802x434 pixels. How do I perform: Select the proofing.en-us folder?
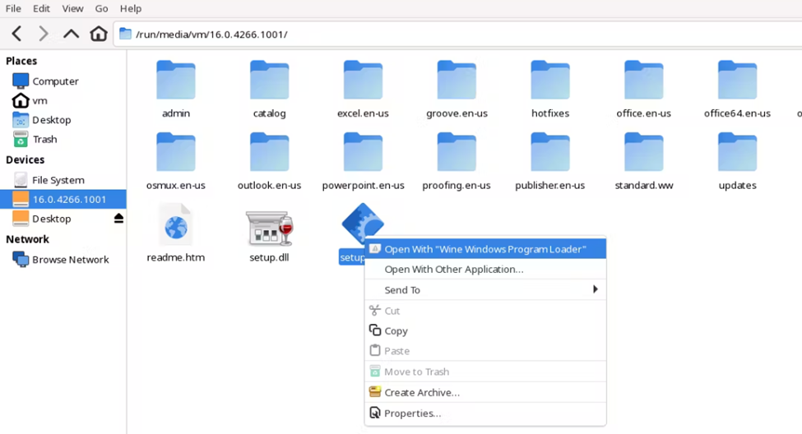[x=457, y=154]
